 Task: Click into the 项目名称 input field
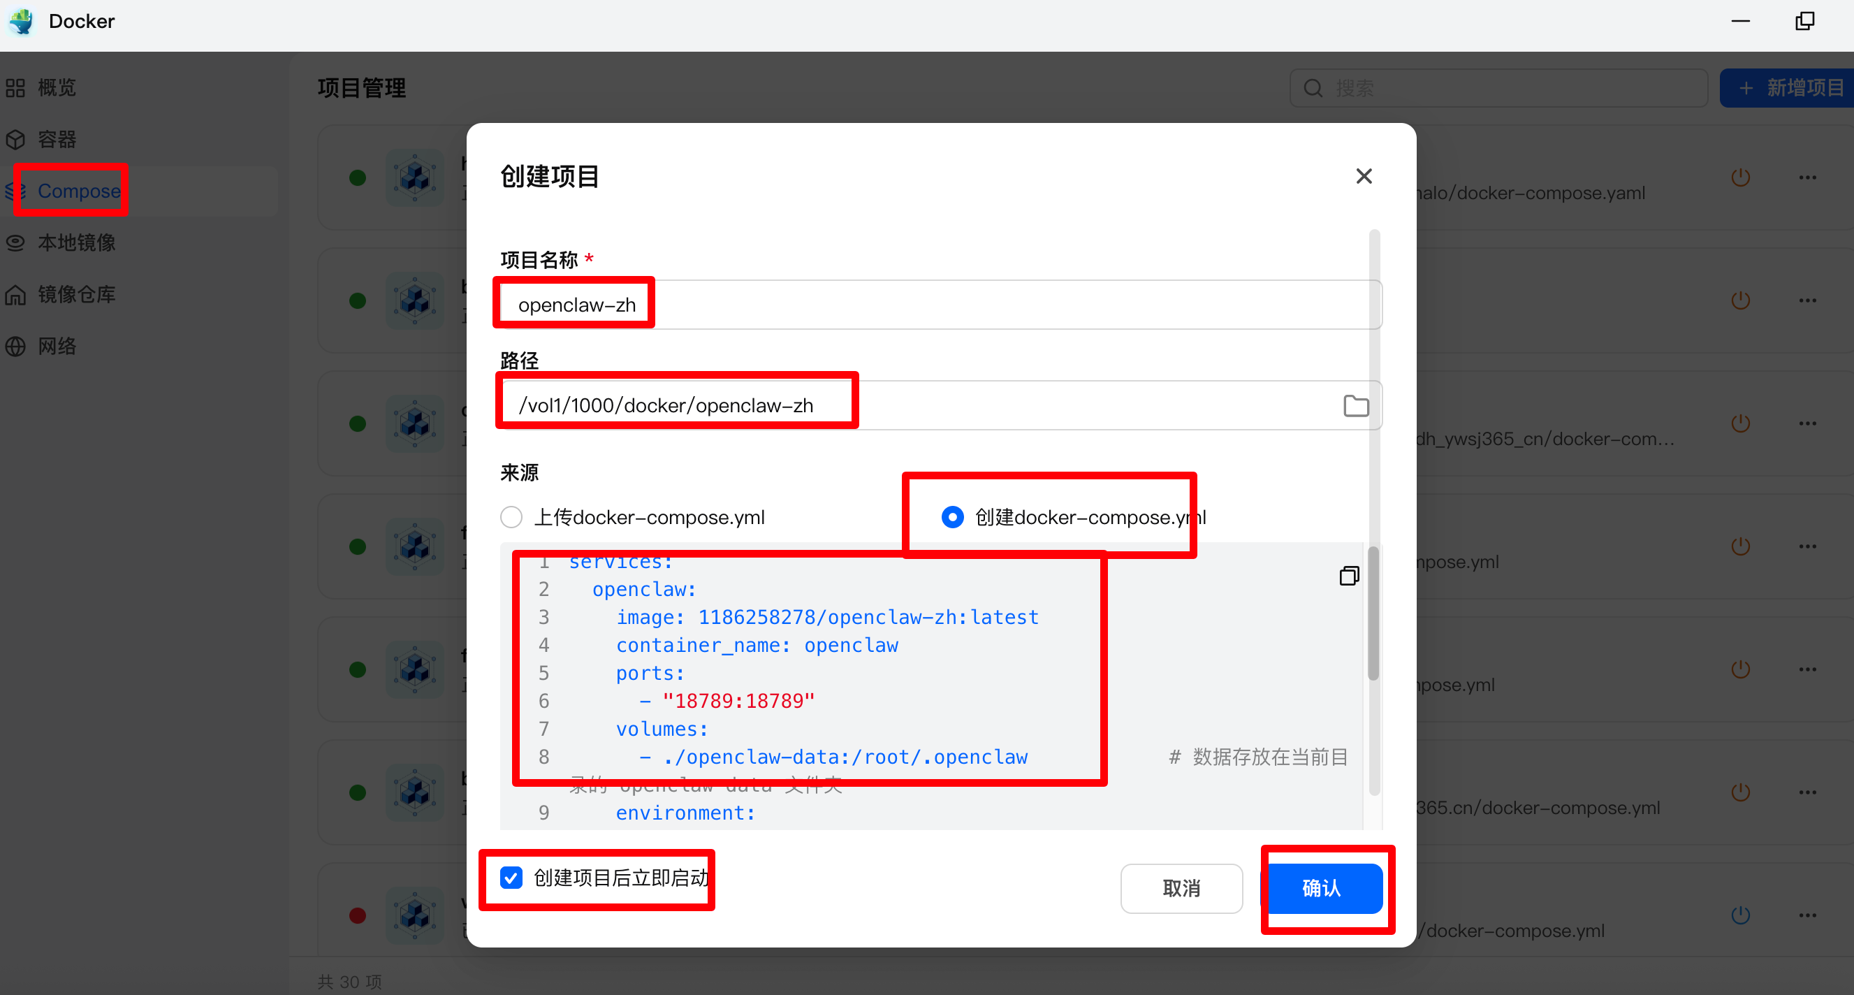[935, 305]
